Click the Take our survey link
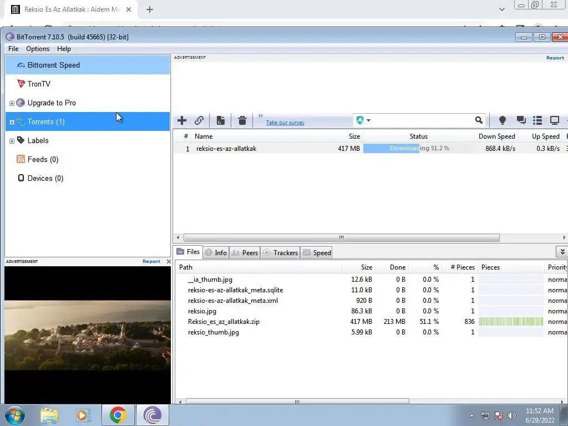The image size is (568, 426). click(x=285, y=123)
